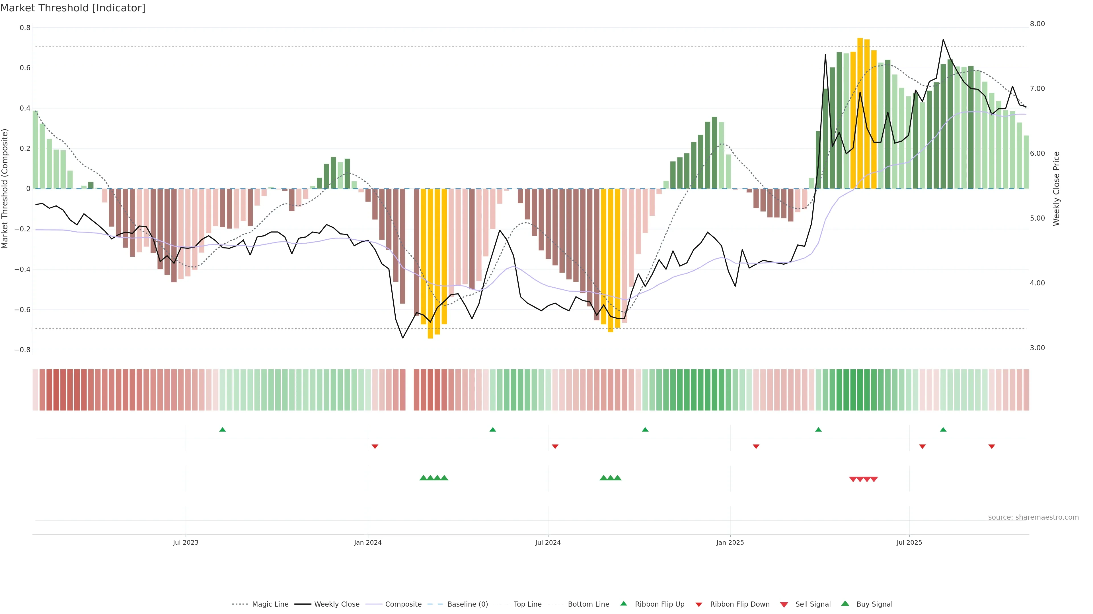Click the red ribbon flip marker just after Jan 2024
Image resolution: width=1093 pixels, height=614 pixels.
pos(375,446)
